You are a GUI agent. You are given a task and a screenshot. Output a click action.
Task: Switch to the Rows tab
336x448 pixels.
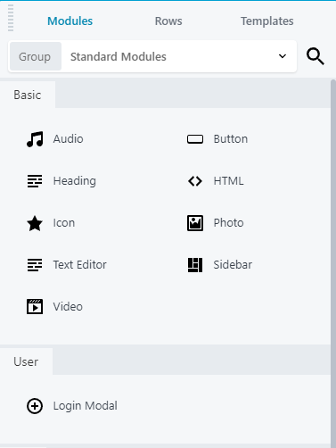coord(168,21)
